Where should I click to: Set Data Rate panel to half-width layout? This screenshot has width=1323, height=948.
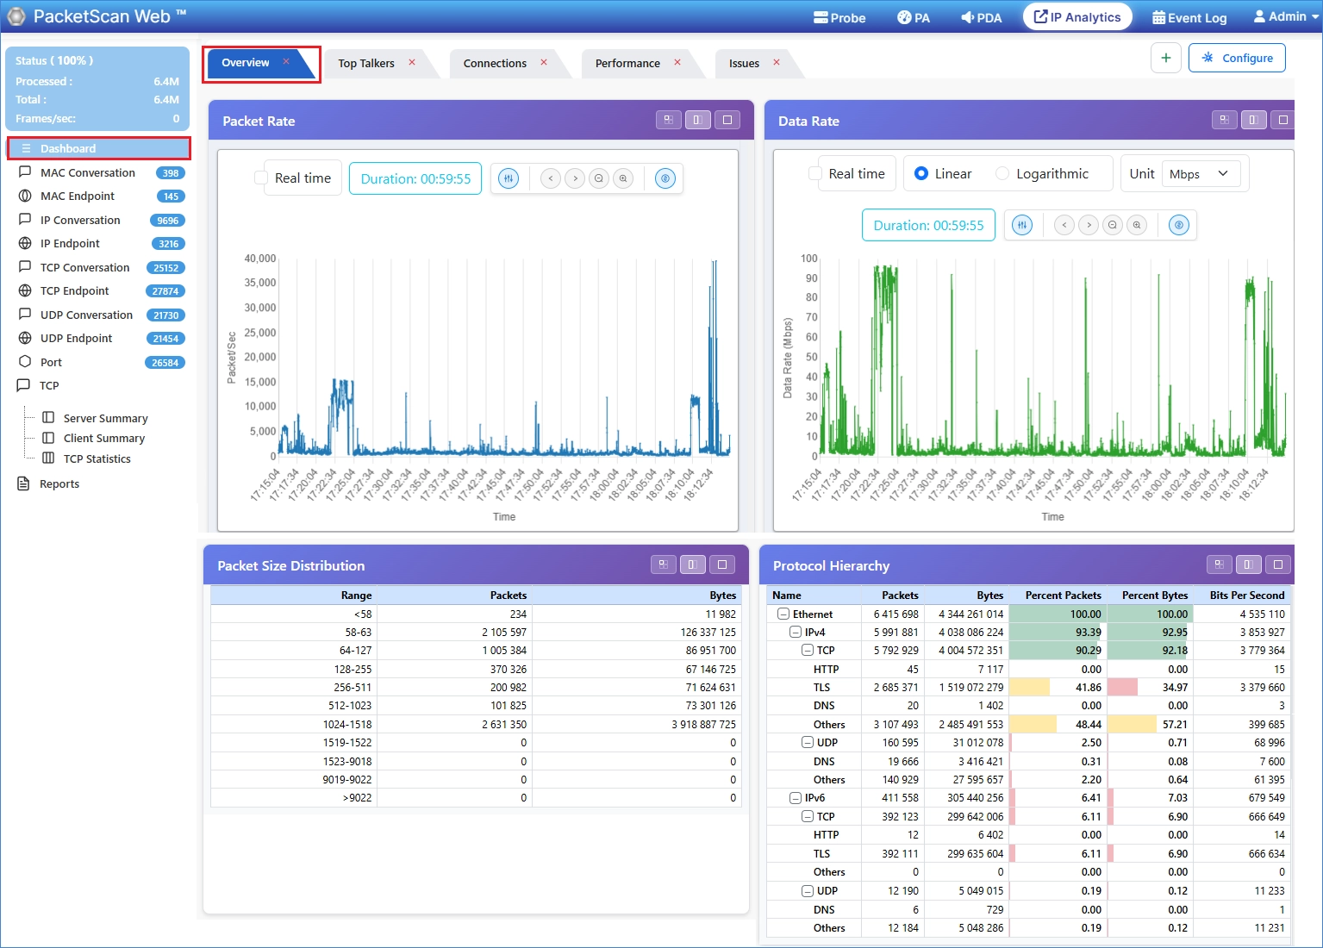[1254, 120]
